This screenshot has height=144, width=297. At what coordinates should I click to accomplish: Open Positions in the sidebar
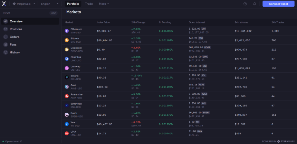pyautogui.click(x=16, y=29)
